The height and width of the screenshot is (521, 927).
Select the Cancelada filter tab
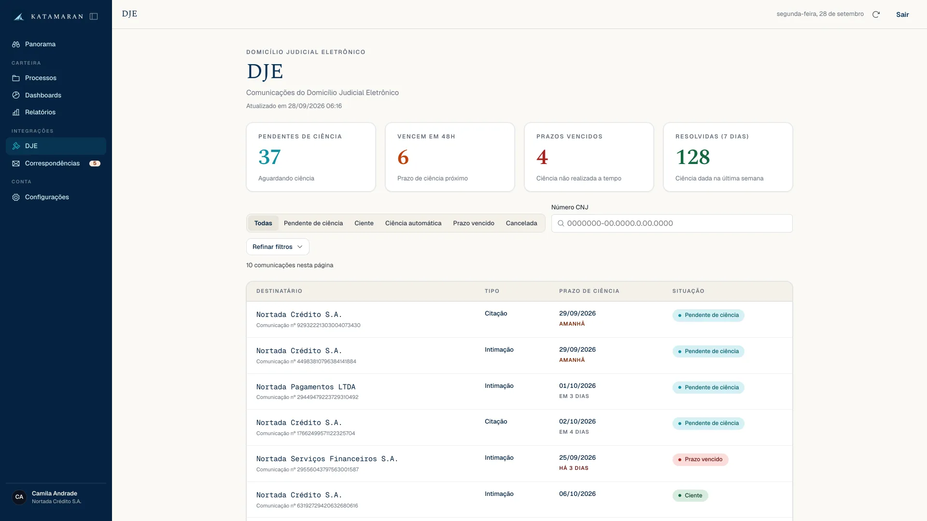(521, 223)
